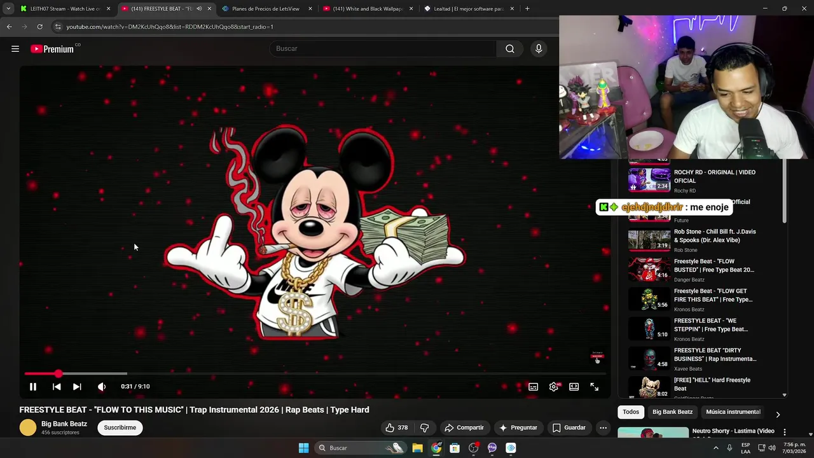Click the browser address bar URL

pyautogui.click(x=170, y=27)
